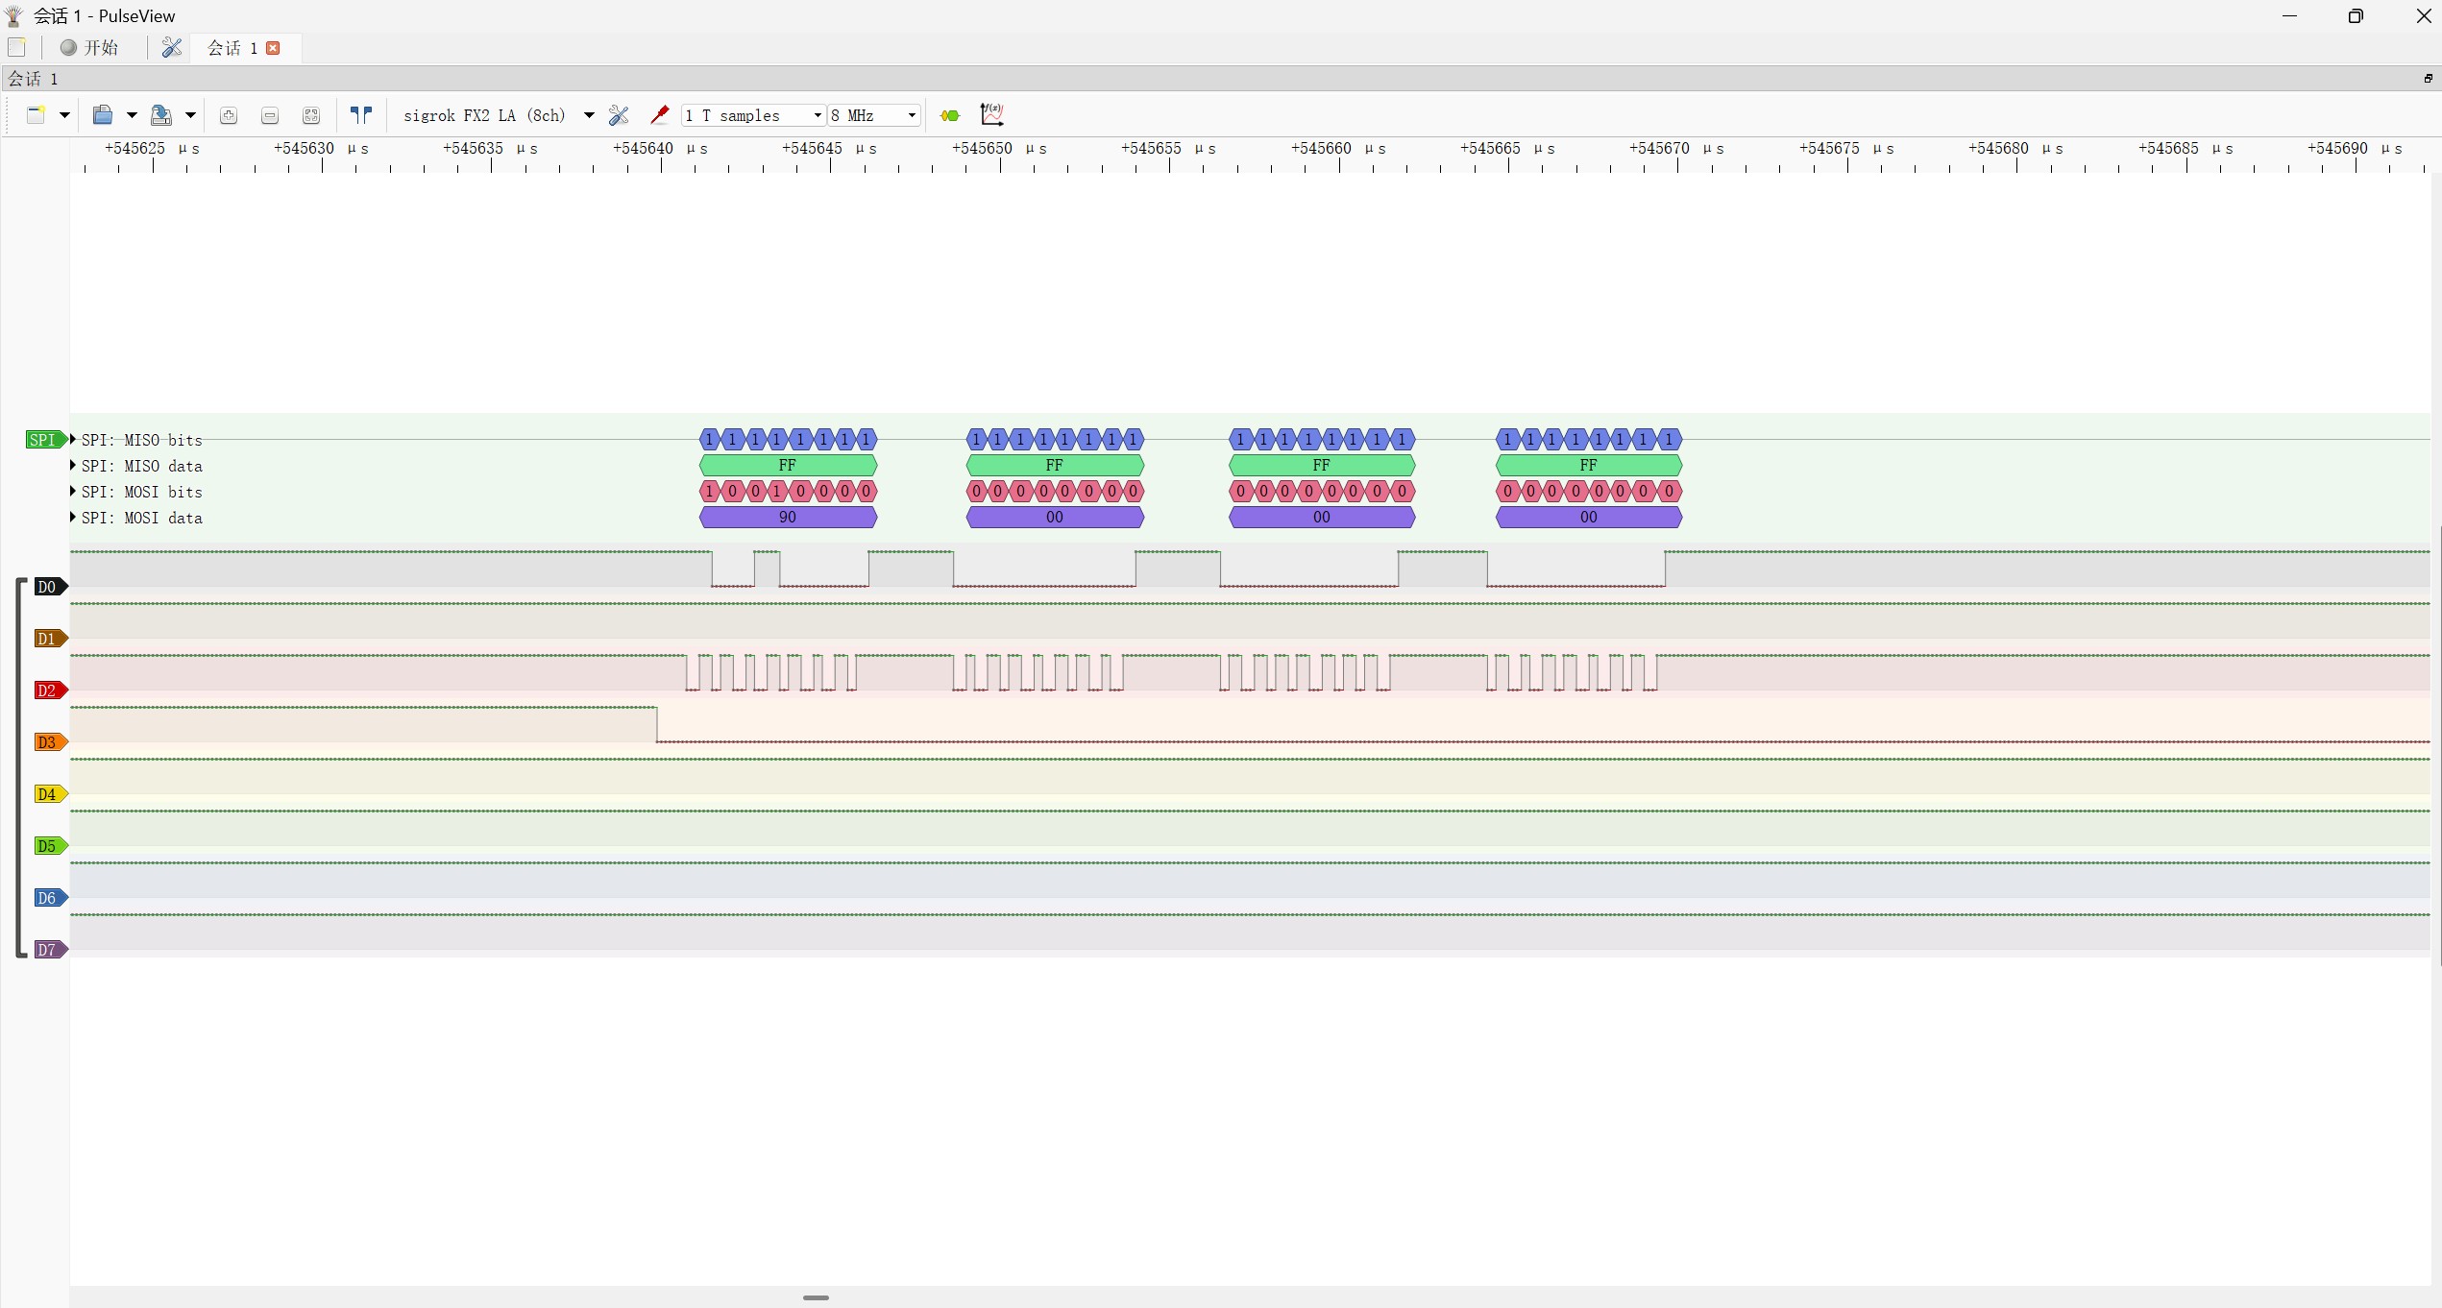Click the zoom in icon
The image size is (2442, 1308).
(229, 115)
